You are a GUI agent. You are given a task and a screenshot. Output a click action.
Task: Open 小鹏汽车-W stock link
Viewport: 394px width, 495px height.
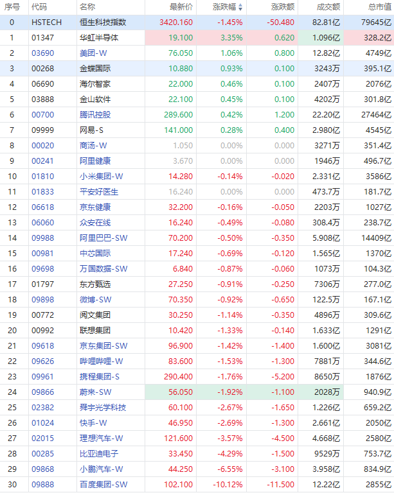tap(101, 469)
